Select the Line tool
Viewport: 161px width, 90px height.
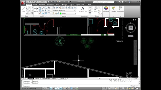pyautogui.click(x=23, y=9)
